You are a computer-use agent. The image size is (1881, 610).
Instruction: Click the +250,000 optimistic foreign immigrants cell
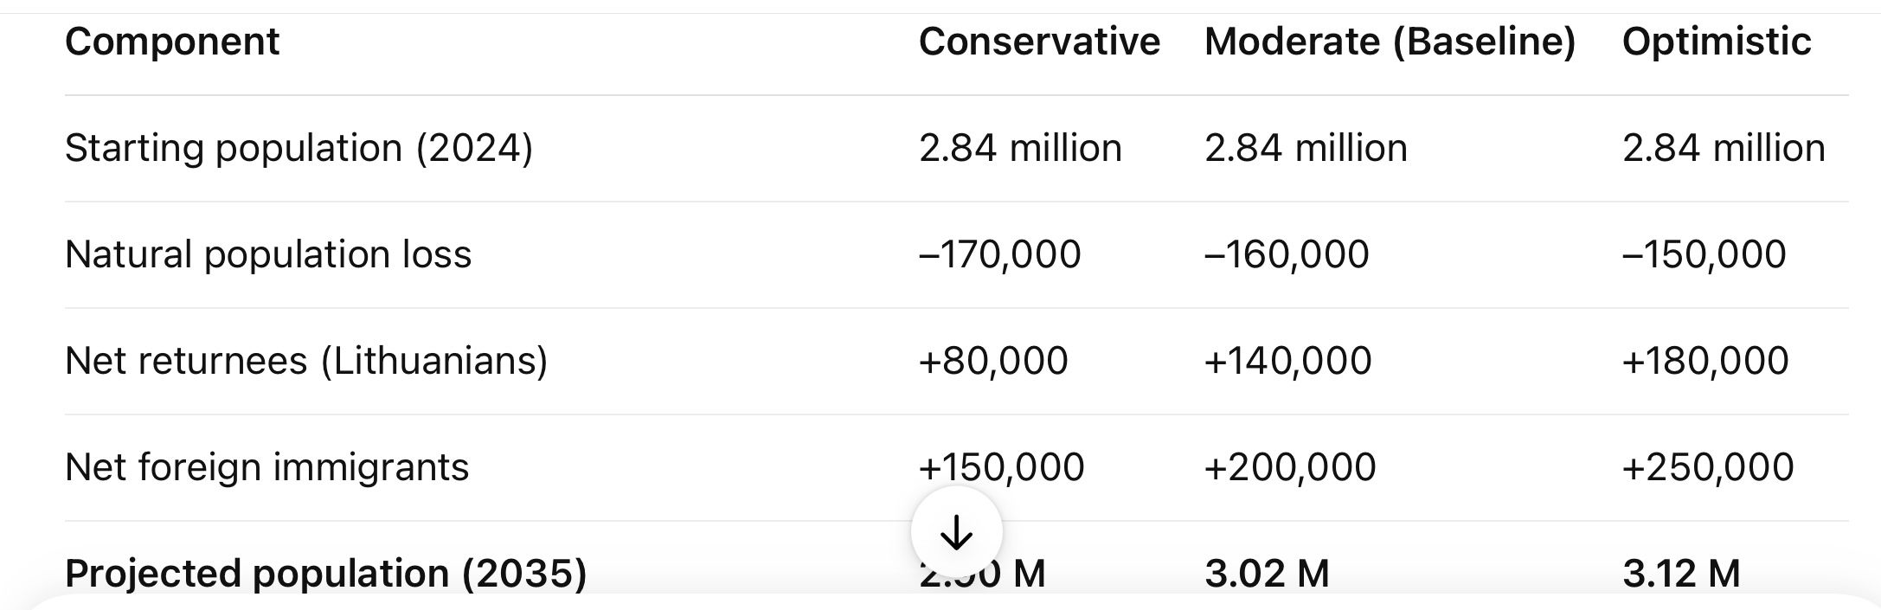[1708, 467]
